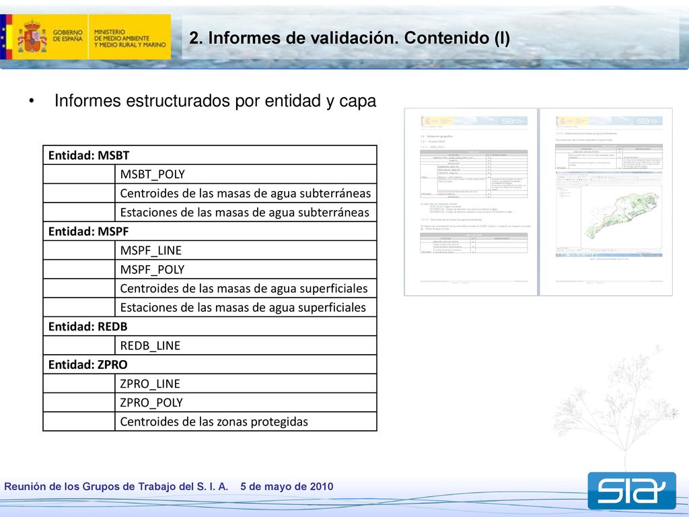This screenshot has height=517, width=689.
Task: Click the 'MSPF_LINE' cell
Action: pos(246,250)
